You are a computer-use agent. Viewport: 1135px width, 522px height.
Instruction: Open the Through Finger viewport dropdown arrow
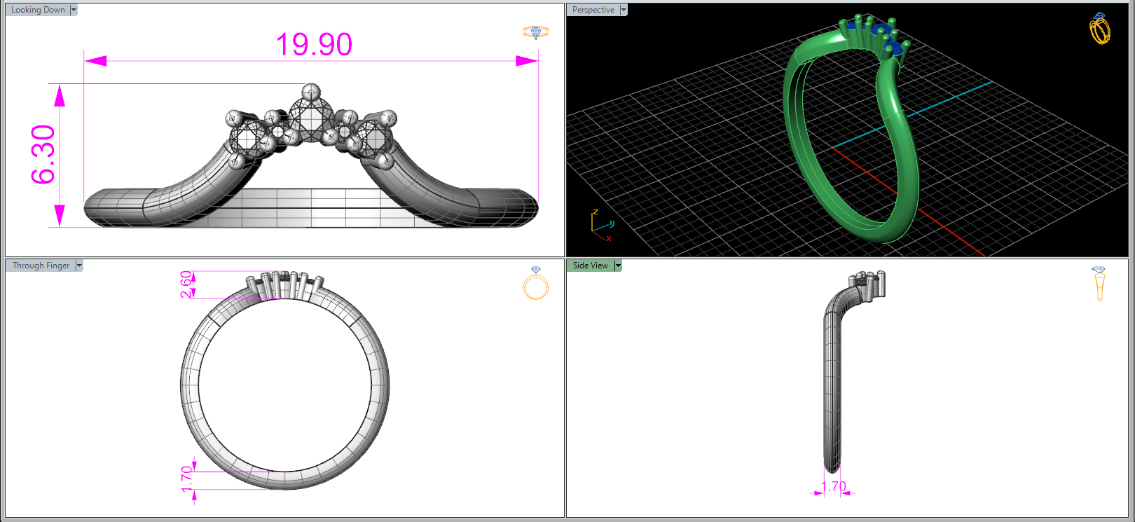pyautogui.click(x=79, y=266)
